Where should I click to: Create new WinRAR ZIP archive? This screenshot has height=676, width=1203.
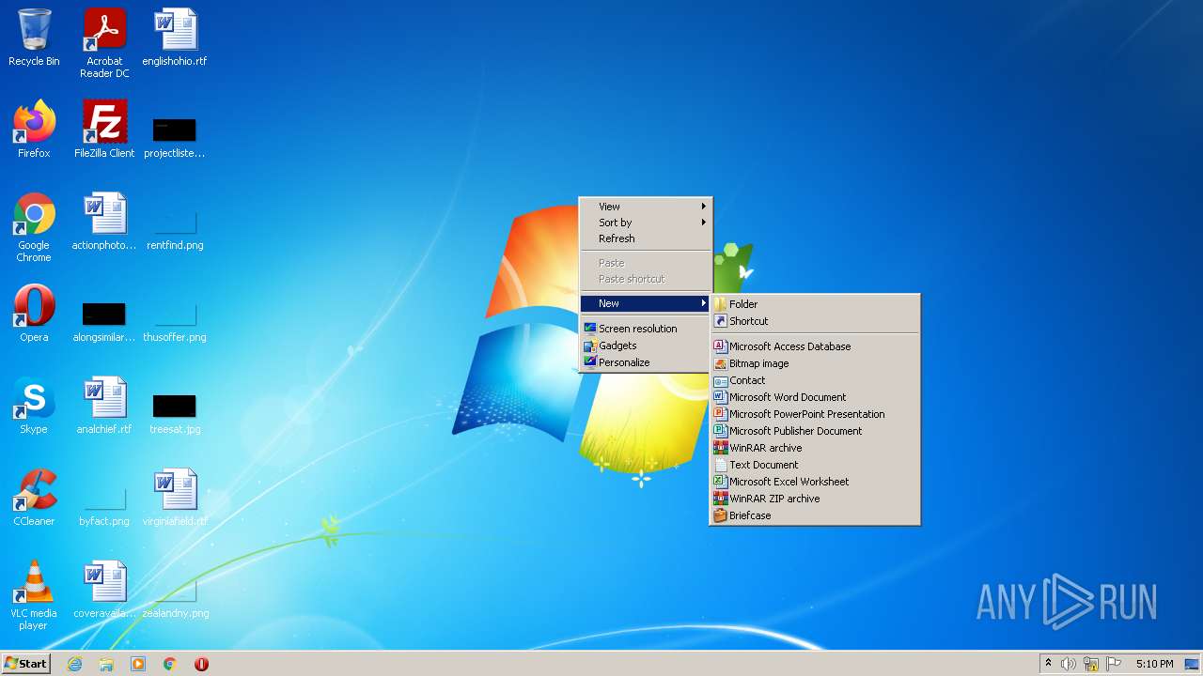[815, 499]
